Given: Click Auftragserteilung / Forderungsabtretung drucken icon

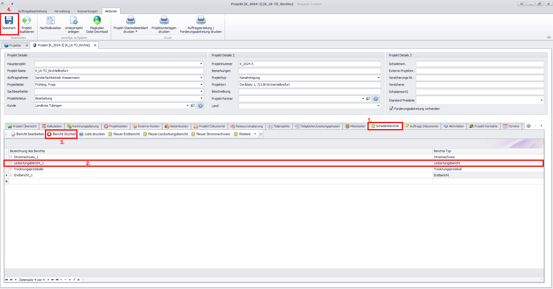Looking at the screenshot, I should [201, 20].
